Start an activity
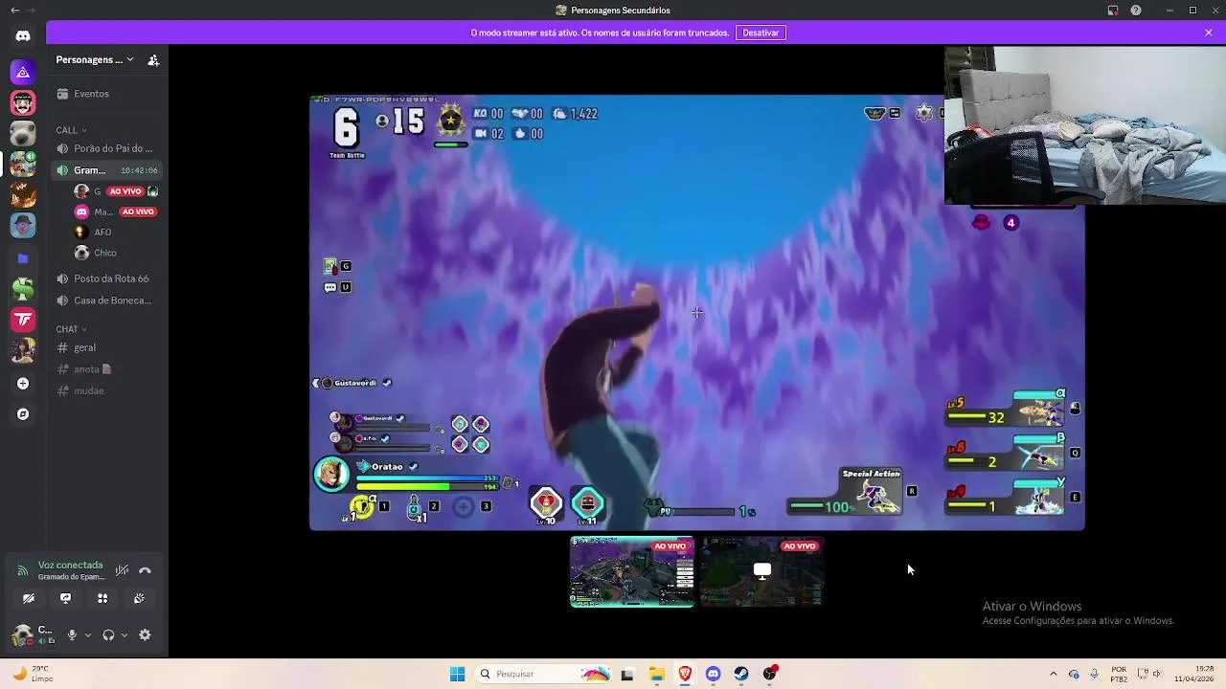1226x689 pixels. [x=102, y=598]
